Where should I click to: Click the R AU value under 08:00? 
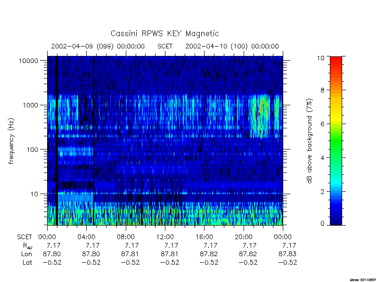point(132,245)
